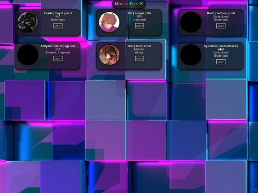Open the About button for Kat
Viewport: 258px width, 193px height.
click(x=140, y=26)
